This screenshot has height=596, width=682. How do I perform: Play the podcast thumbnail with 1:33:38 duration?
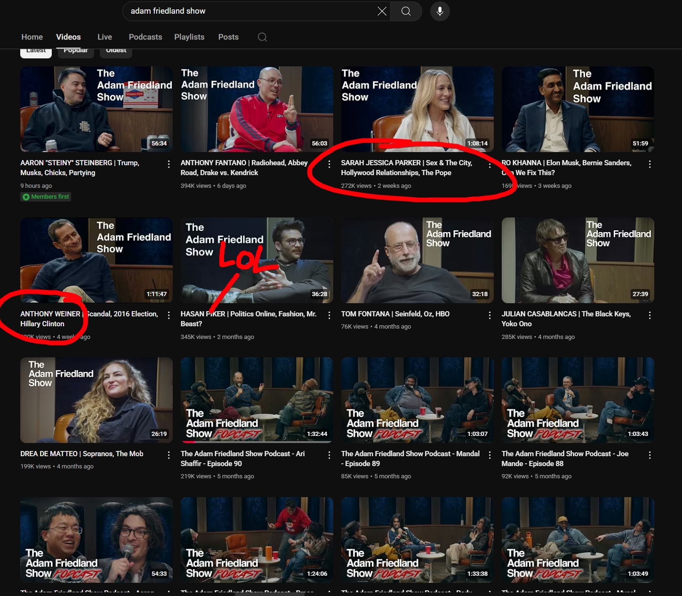tap(417, 540)
